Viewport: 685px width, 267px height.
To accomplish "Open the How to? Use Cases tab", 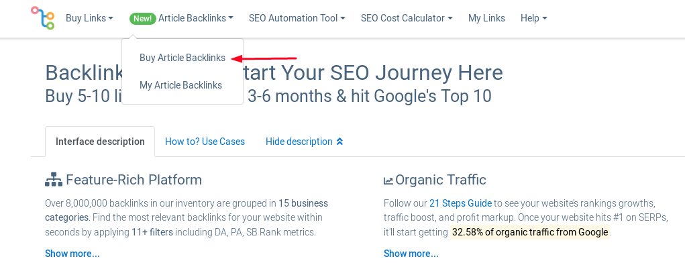I will (x=205, y=142).
